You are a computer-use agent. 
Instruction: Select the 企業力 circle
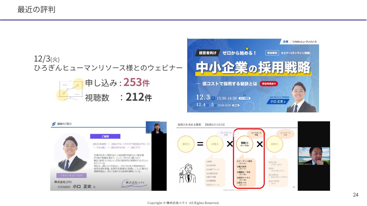tap(215, 144)
